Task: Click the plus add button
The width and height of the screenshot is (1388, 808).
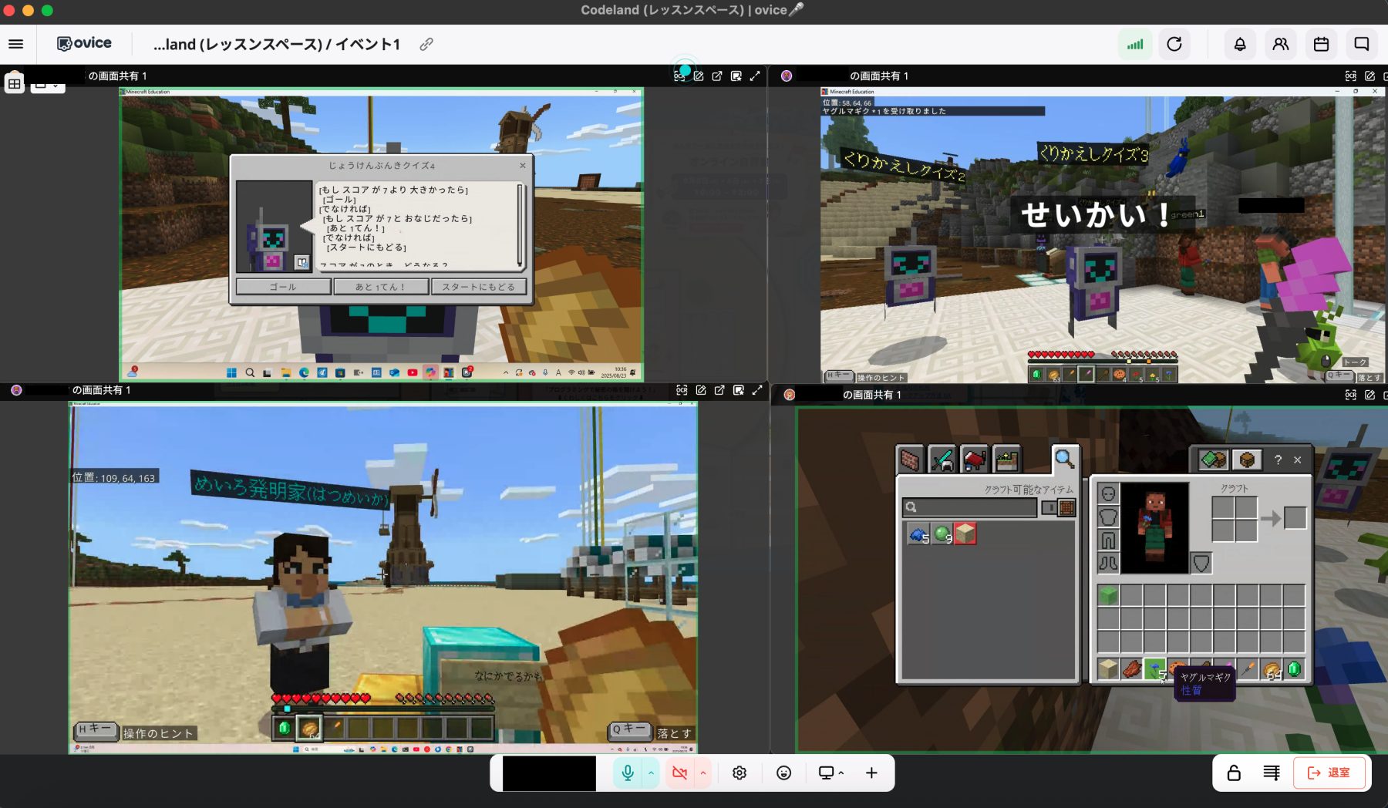Action: [871, 773]
